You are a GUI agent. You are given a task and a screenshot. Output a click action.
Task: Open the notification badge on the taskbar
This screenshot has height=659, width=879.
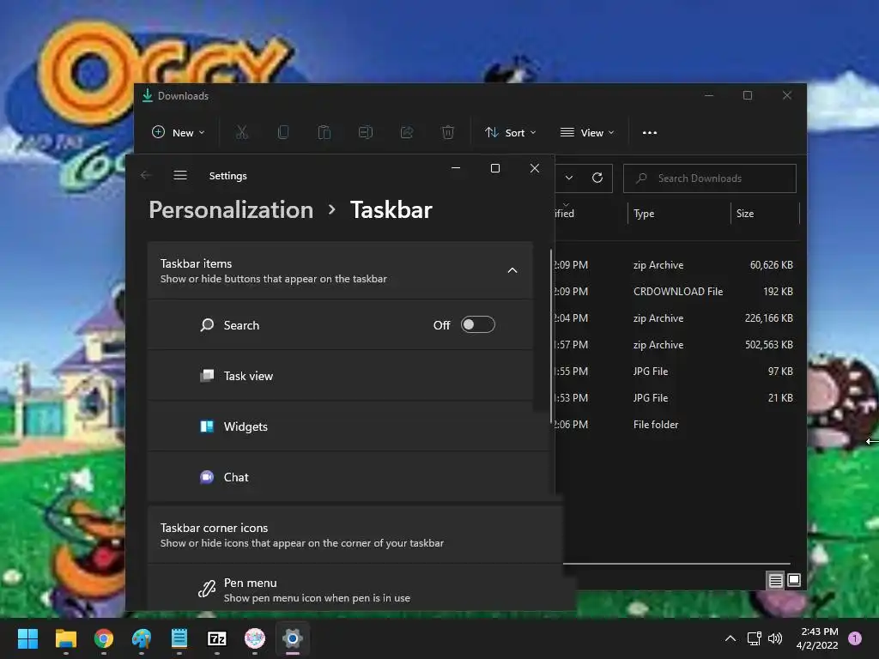855,638
